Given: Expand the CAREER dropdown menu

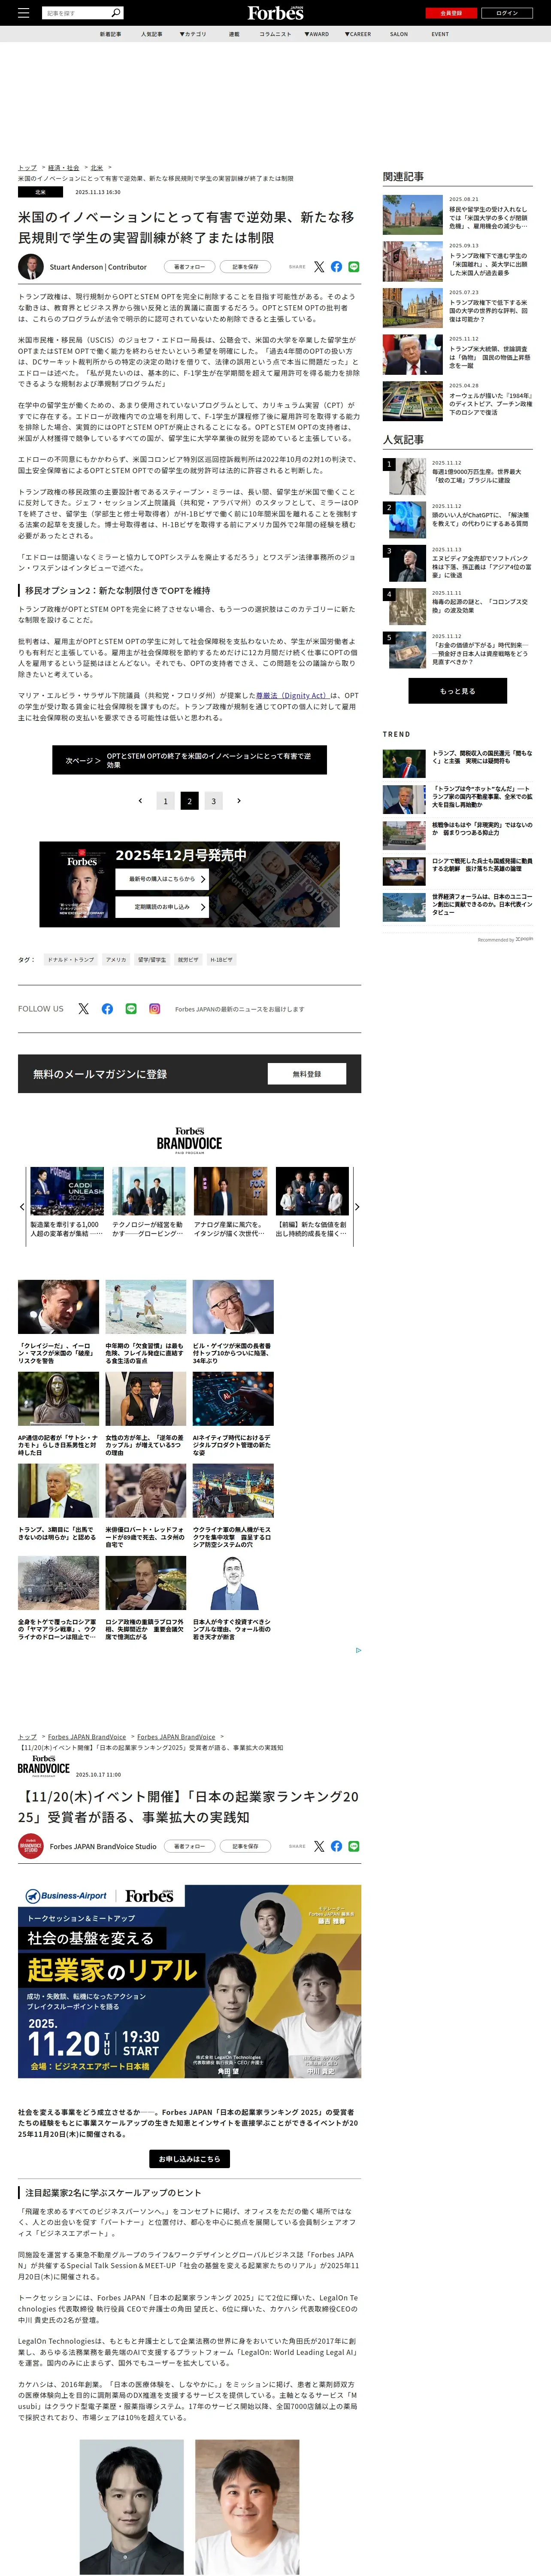Looking at the screenshot, I should [x=358, y=34].
